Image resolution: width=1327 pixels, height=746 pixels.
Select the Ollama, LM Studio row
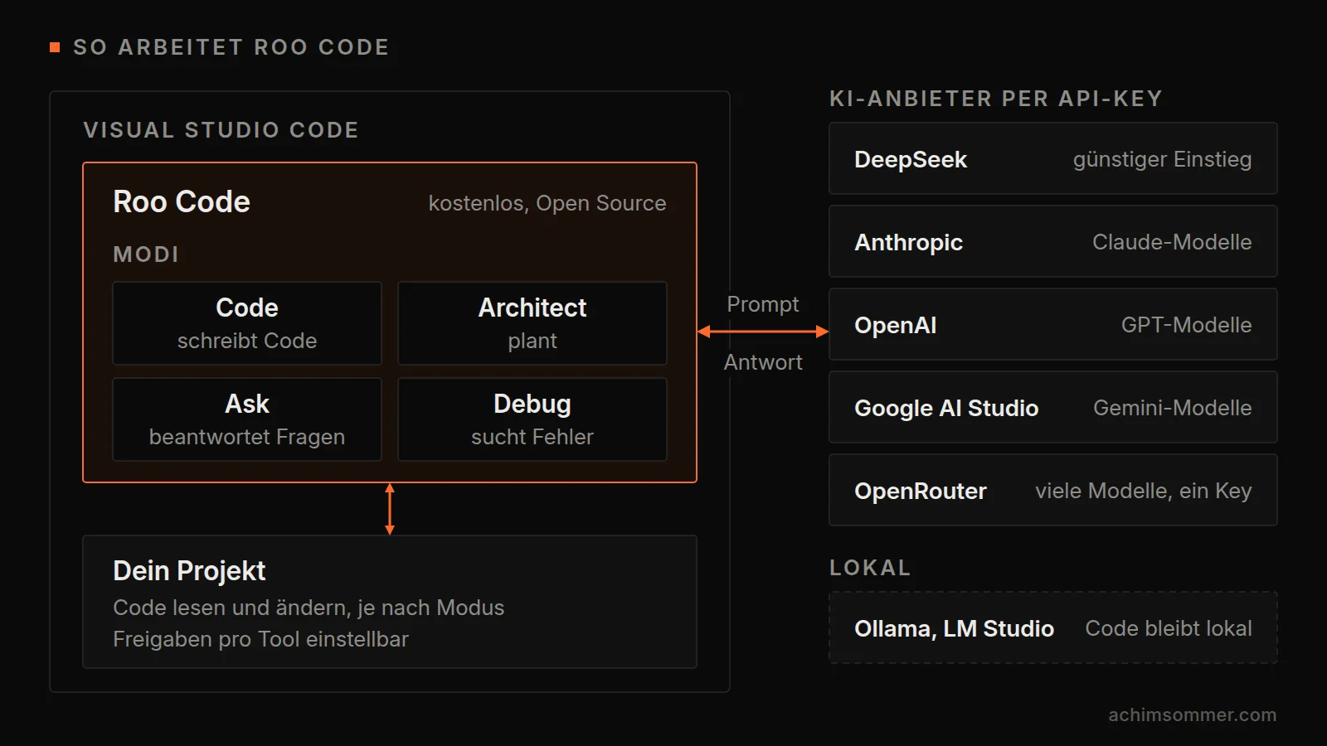click(1053, 627)
